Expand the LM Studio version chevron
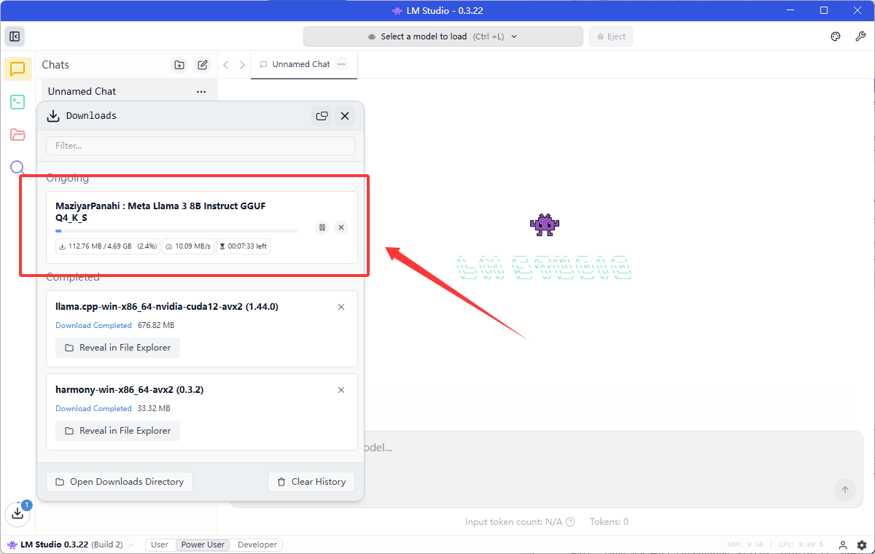The height and width of the screenshot is (554, 875). coord(131,545)
